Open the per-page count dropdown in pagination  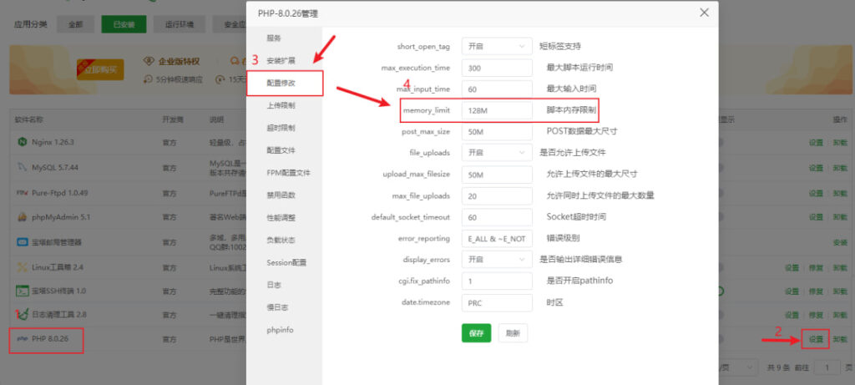[x=738, y=367]
